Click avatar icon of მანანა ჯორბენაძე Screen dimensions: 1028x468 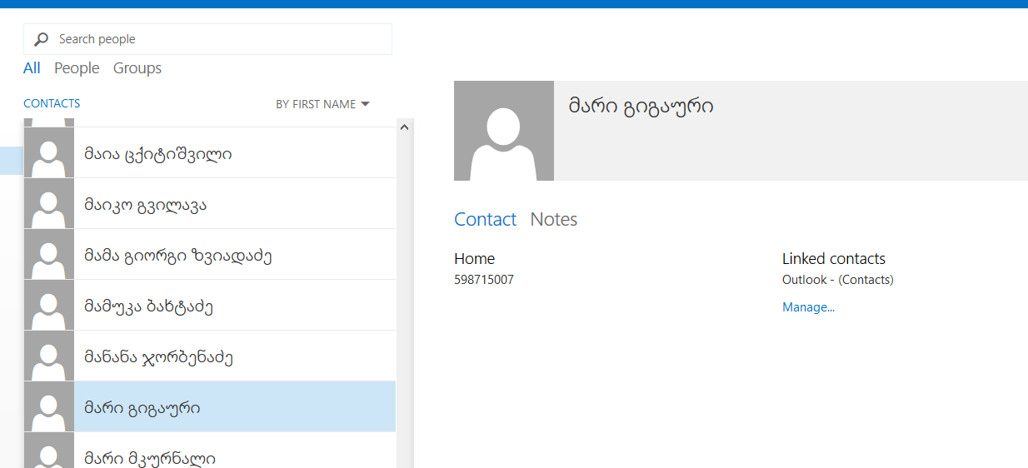coord(49,356)
